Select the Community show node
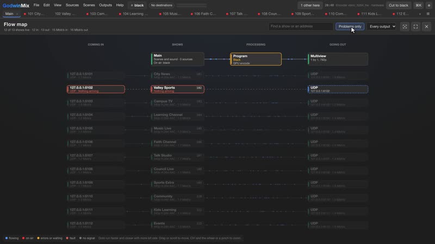 178,197
